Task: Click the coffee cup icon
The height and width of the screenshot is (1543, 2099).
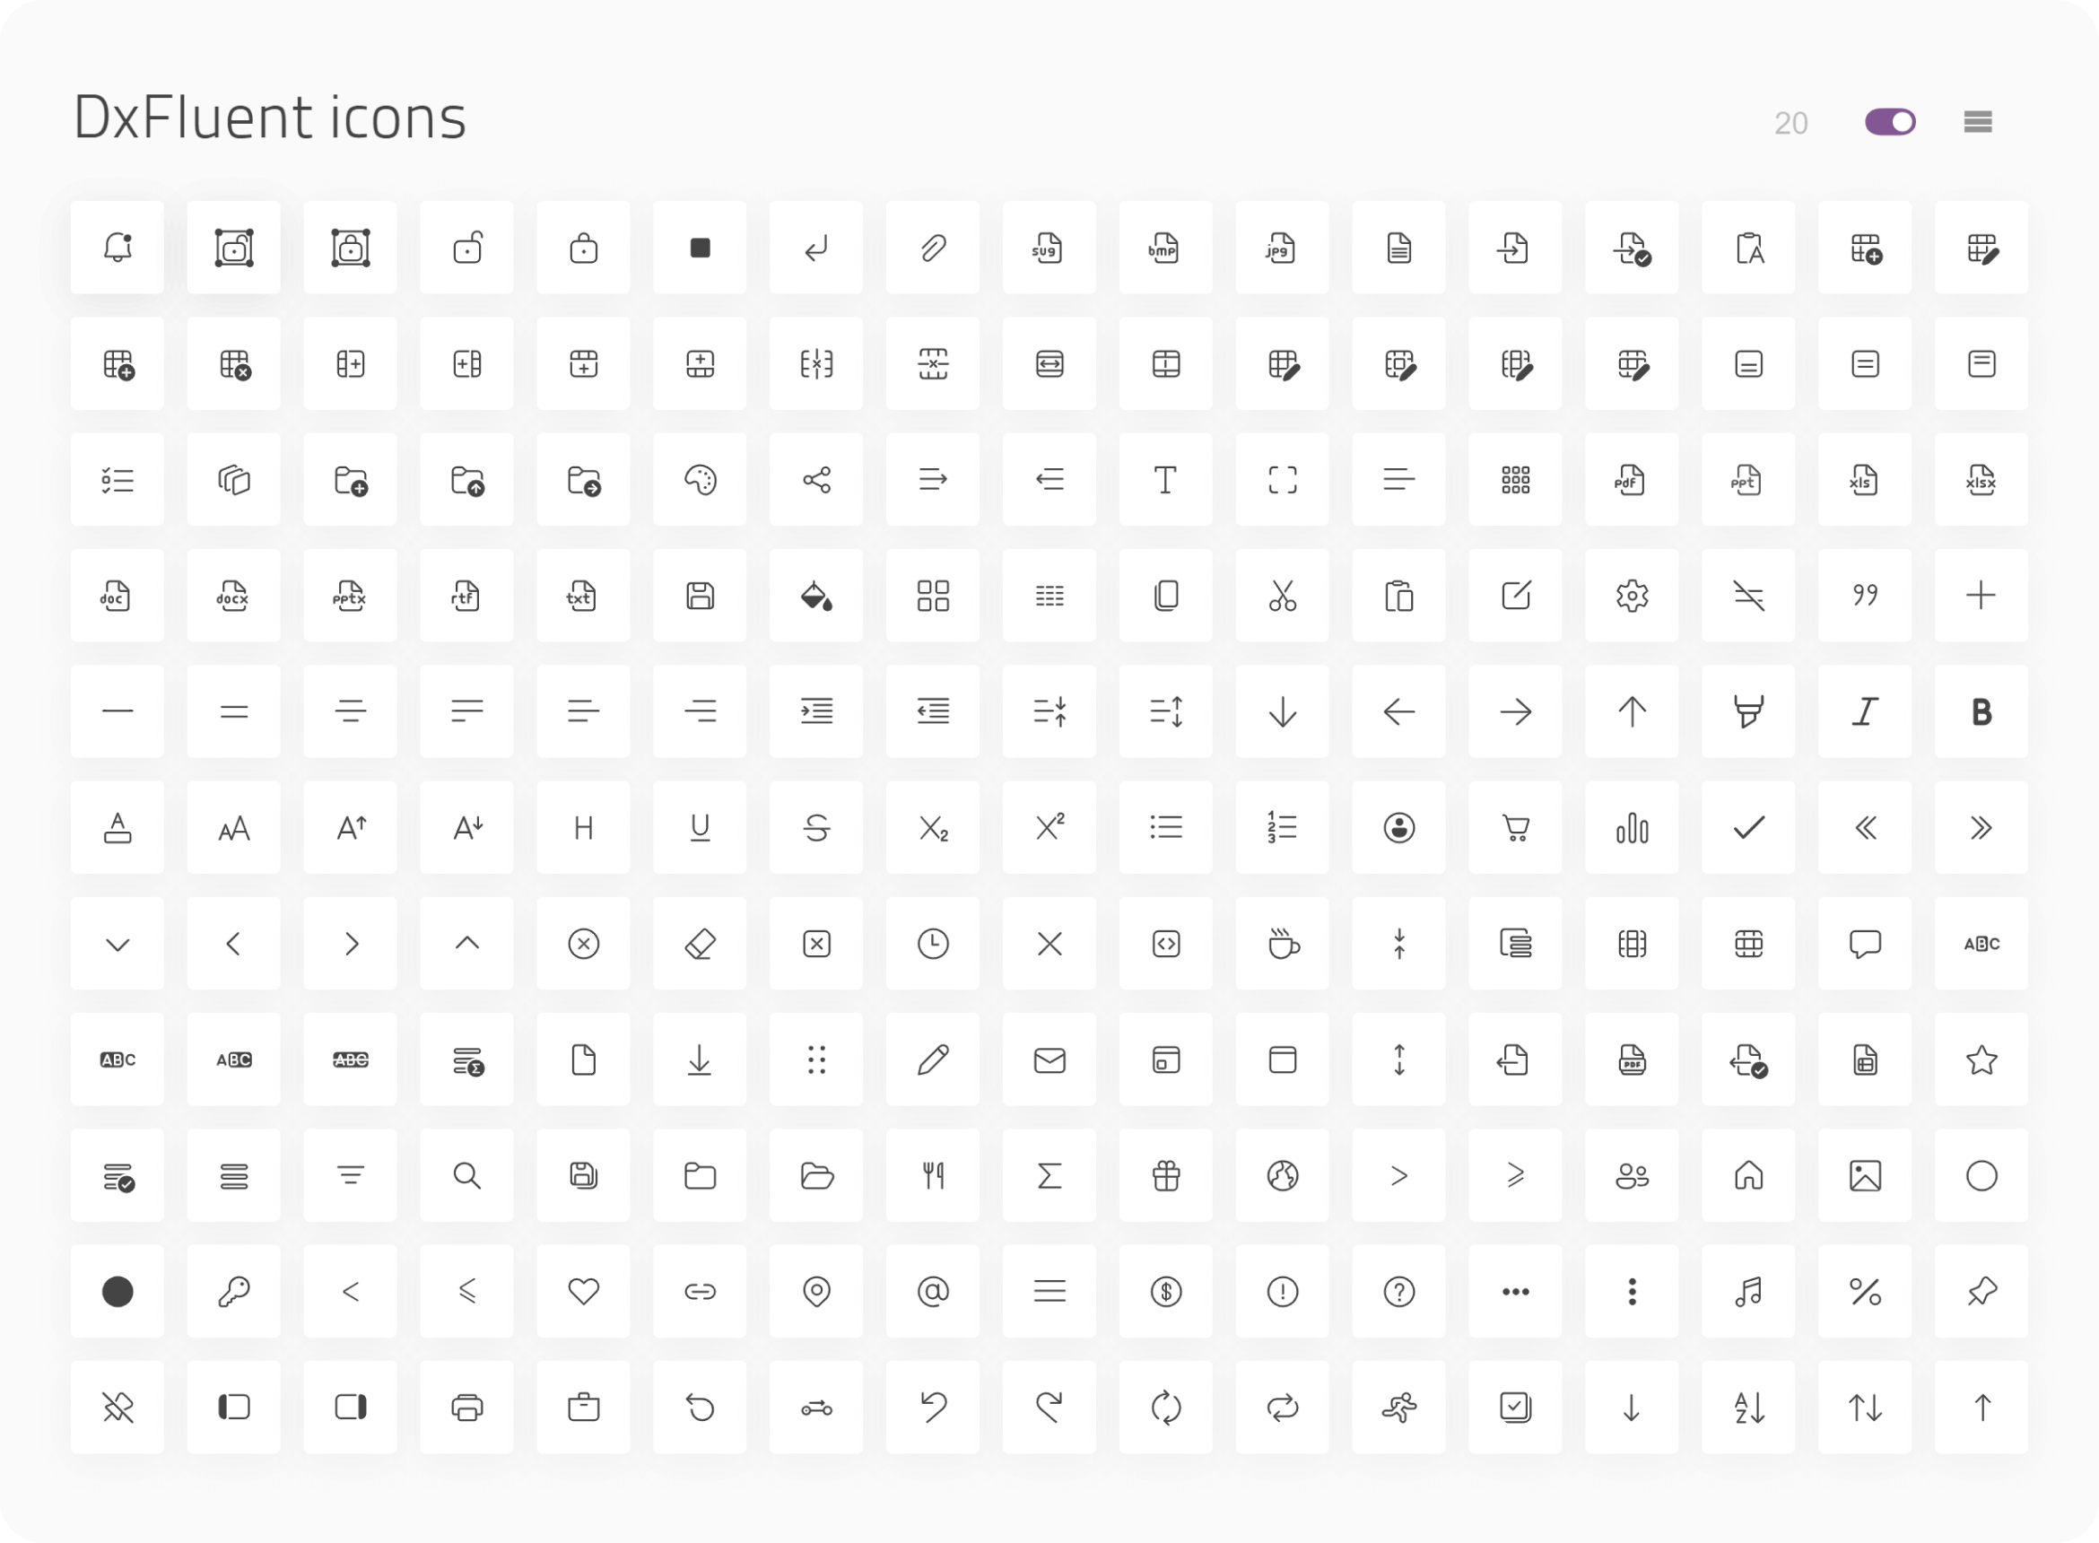Action: click(x=1282, y=945)
